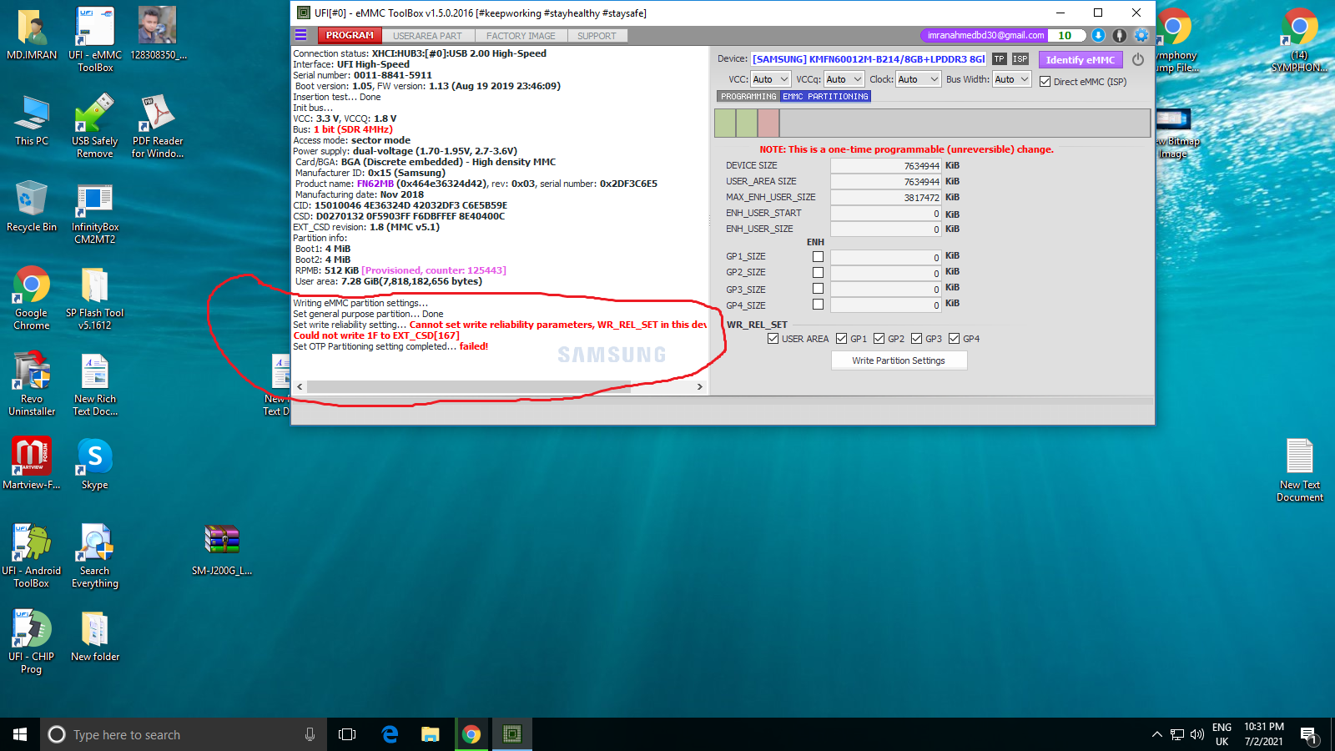Viewport: 1335px width, 751px height.
Task: Open InfinityBox CM2MT2 desktop shortcut
Action: coord(95,213)
